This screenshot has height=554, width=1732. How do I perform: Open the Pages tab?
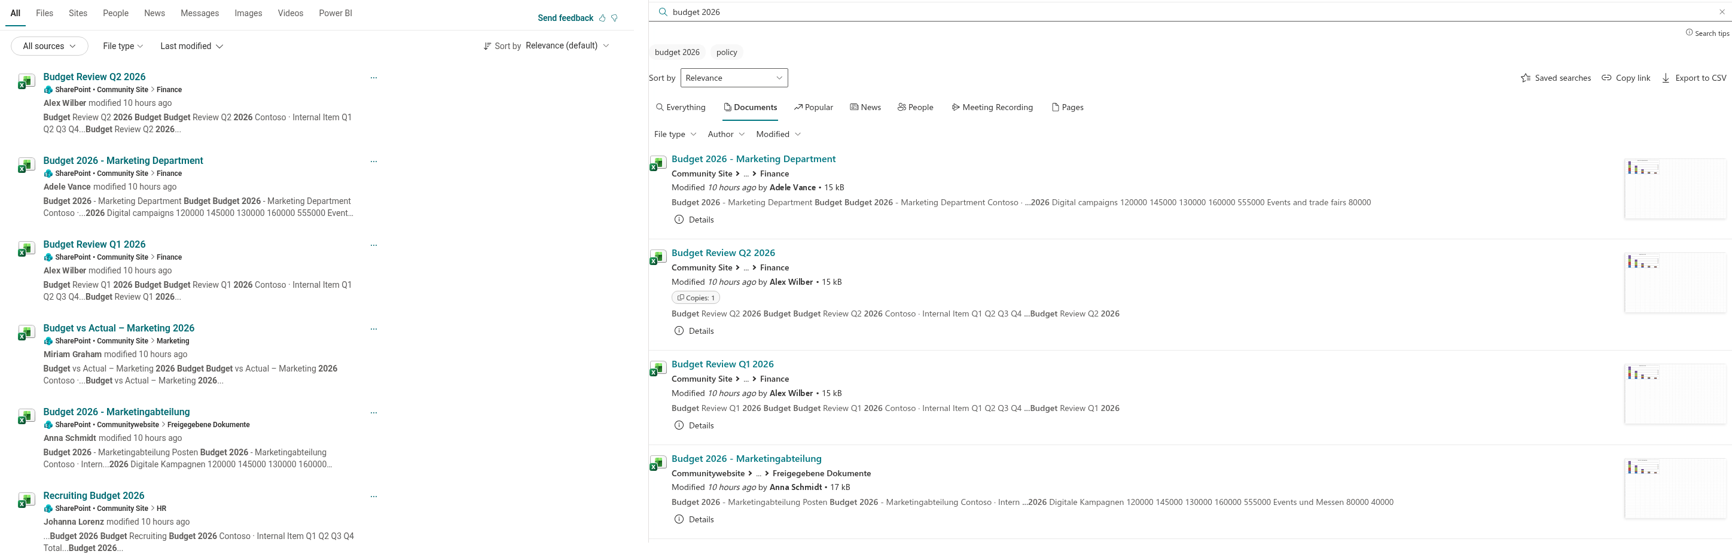1068,108
